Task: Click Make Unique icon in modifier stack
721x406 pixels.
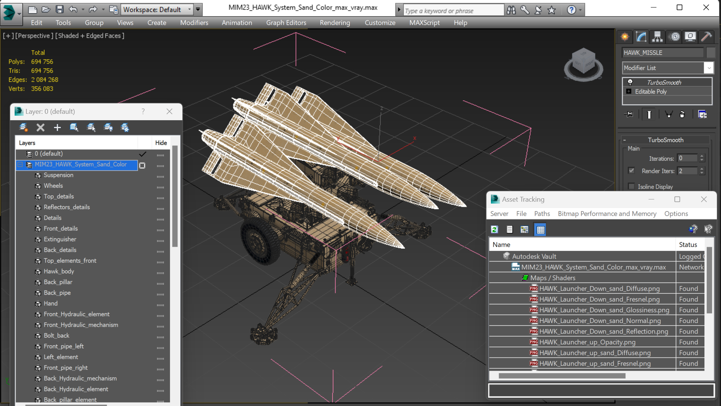Action: pyautogui.click(x=668, y=114)
